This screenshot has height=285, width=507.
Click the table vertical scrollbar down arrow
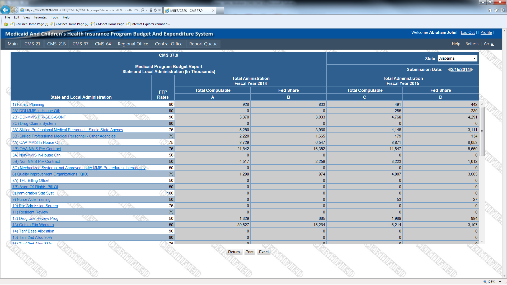point(482,241)
